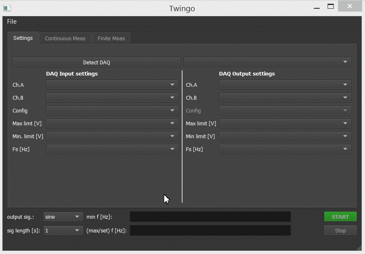Click the (max/set) f [Hz] input field
Image resolution: width=365 pixels, height=254 pixels.
[x=210, y=230]
